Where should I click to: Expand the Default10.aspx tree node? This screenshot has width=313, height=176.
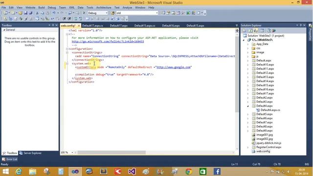[x=248, y=65]
